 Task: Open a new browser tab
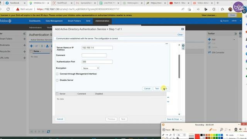[218, 3]
